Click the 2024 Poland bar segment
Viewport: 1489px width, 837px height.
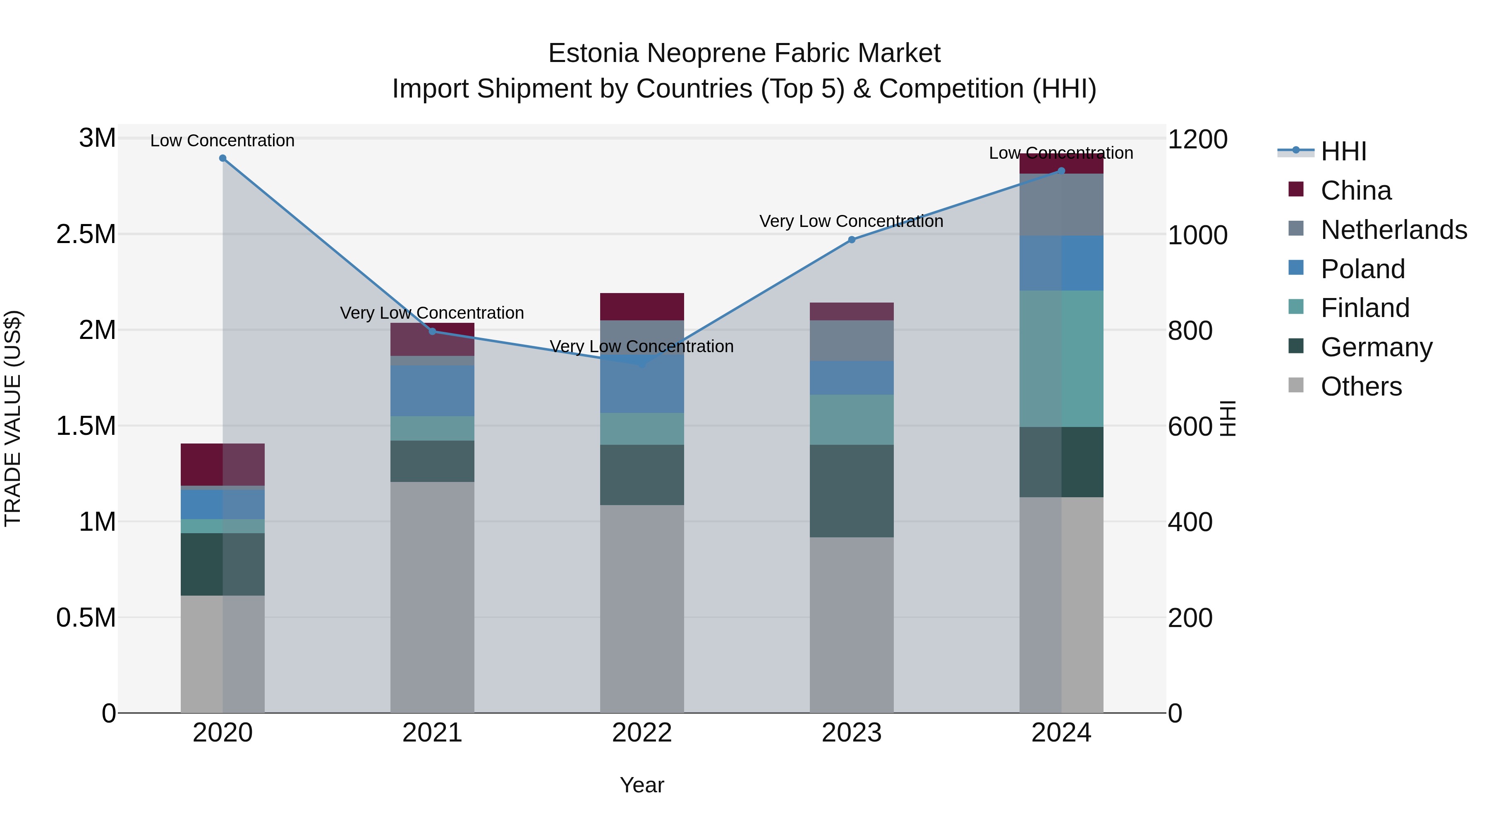[1061, 263]
